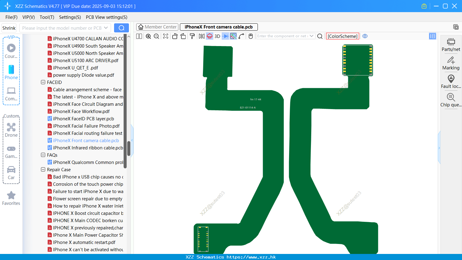Screen dimensions: 462x260
Task: Open the Tool(T) menu
Action: coord(47,17)
